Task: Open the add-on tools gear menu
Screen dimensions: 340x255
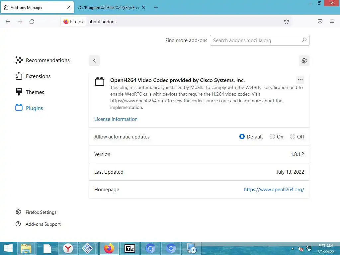Action: 304,61
